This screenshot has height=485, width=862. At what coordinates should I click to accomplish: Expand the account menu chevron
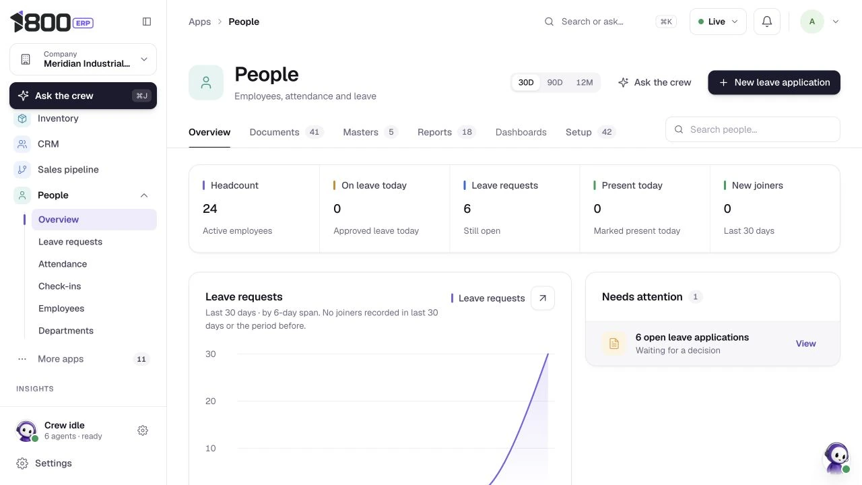tap(836, 22)
